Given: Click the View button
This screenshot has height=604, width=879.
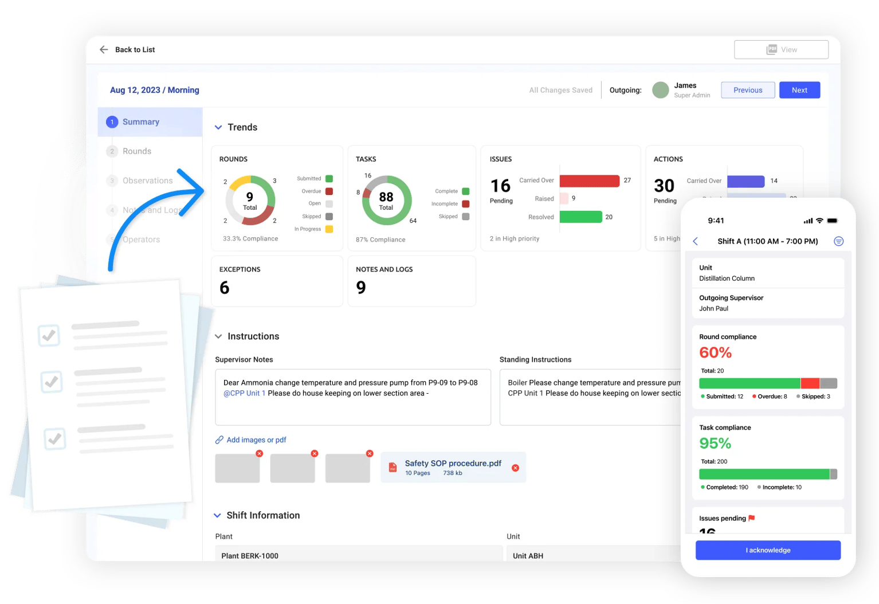Looking at the screenshot, I should pos(782,50).
